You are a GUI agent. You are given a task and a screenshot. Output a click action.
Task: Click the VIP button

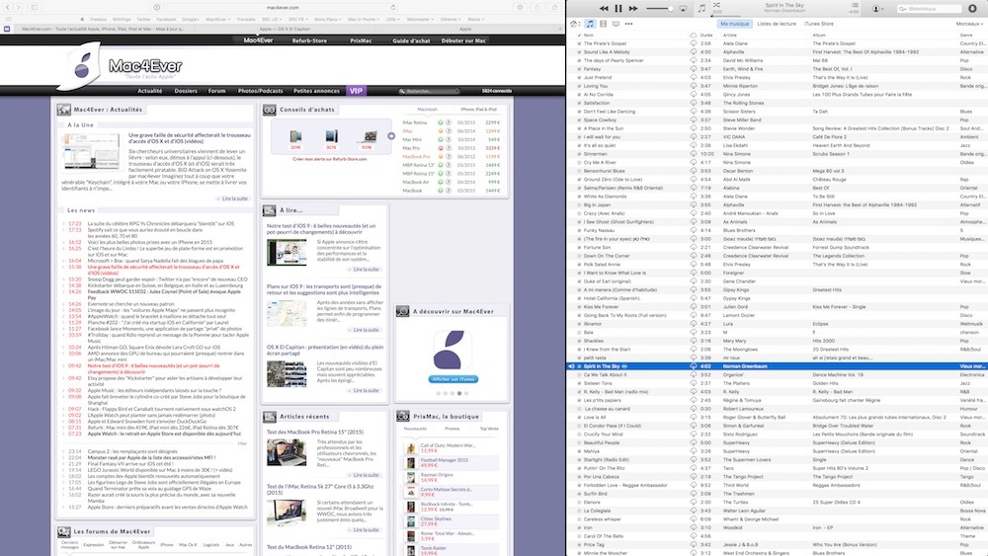[x=356, y=91]
